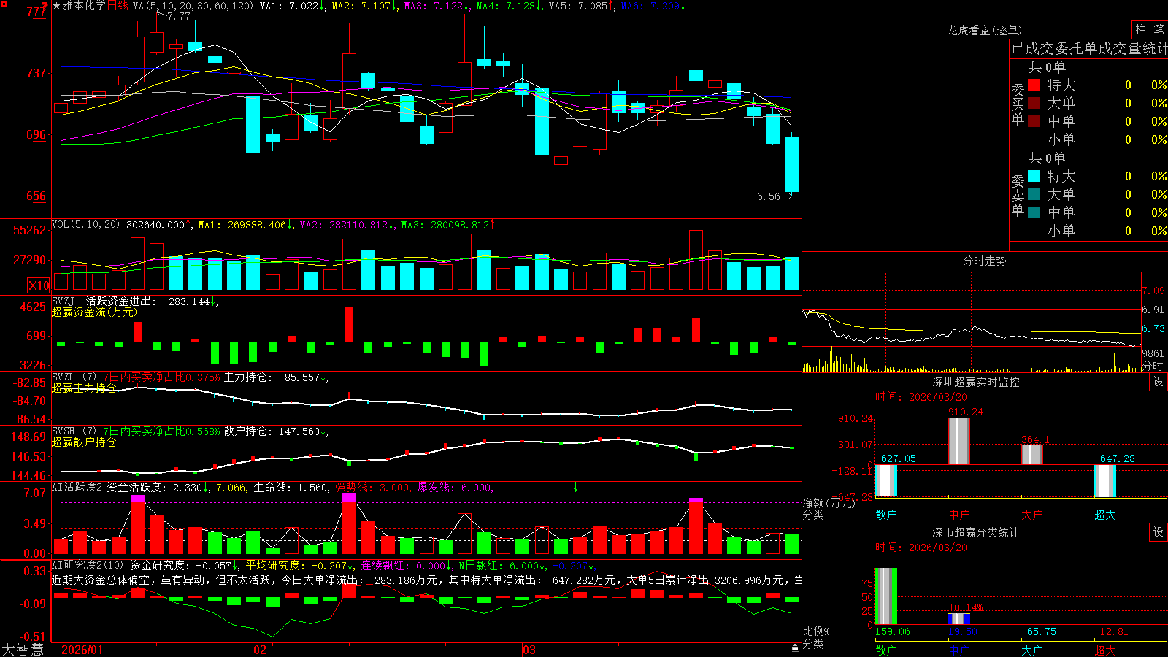The image size is (1168, 657).
Task: Select 超大 category in 深市超赢分类统计 chart
Action: pos(1105,650)
